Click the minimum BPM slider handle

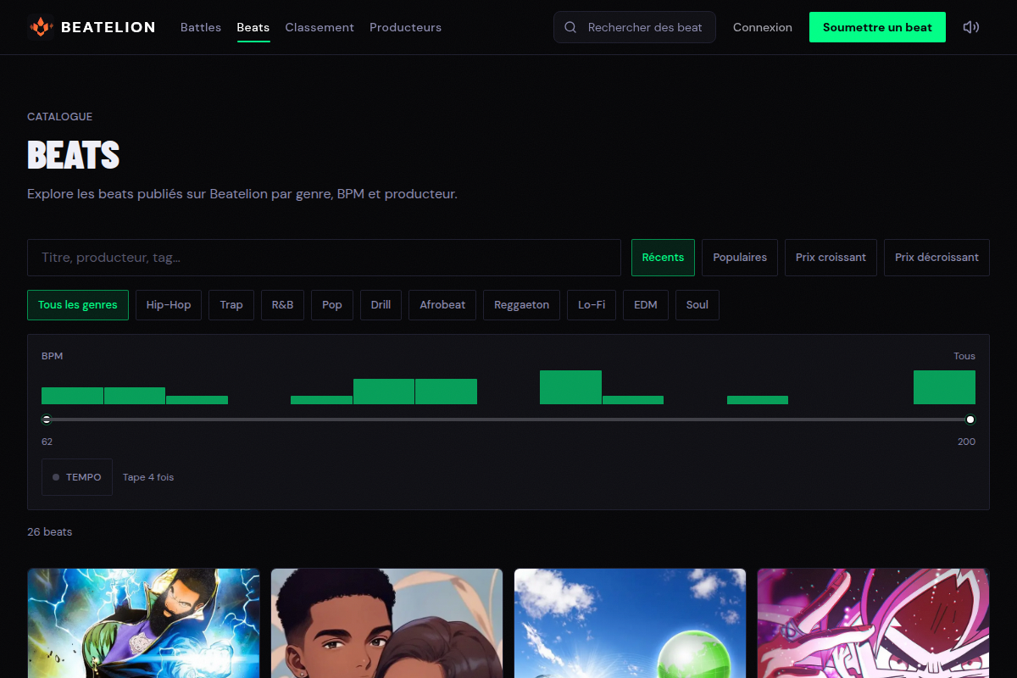click(x=47, y=420)
